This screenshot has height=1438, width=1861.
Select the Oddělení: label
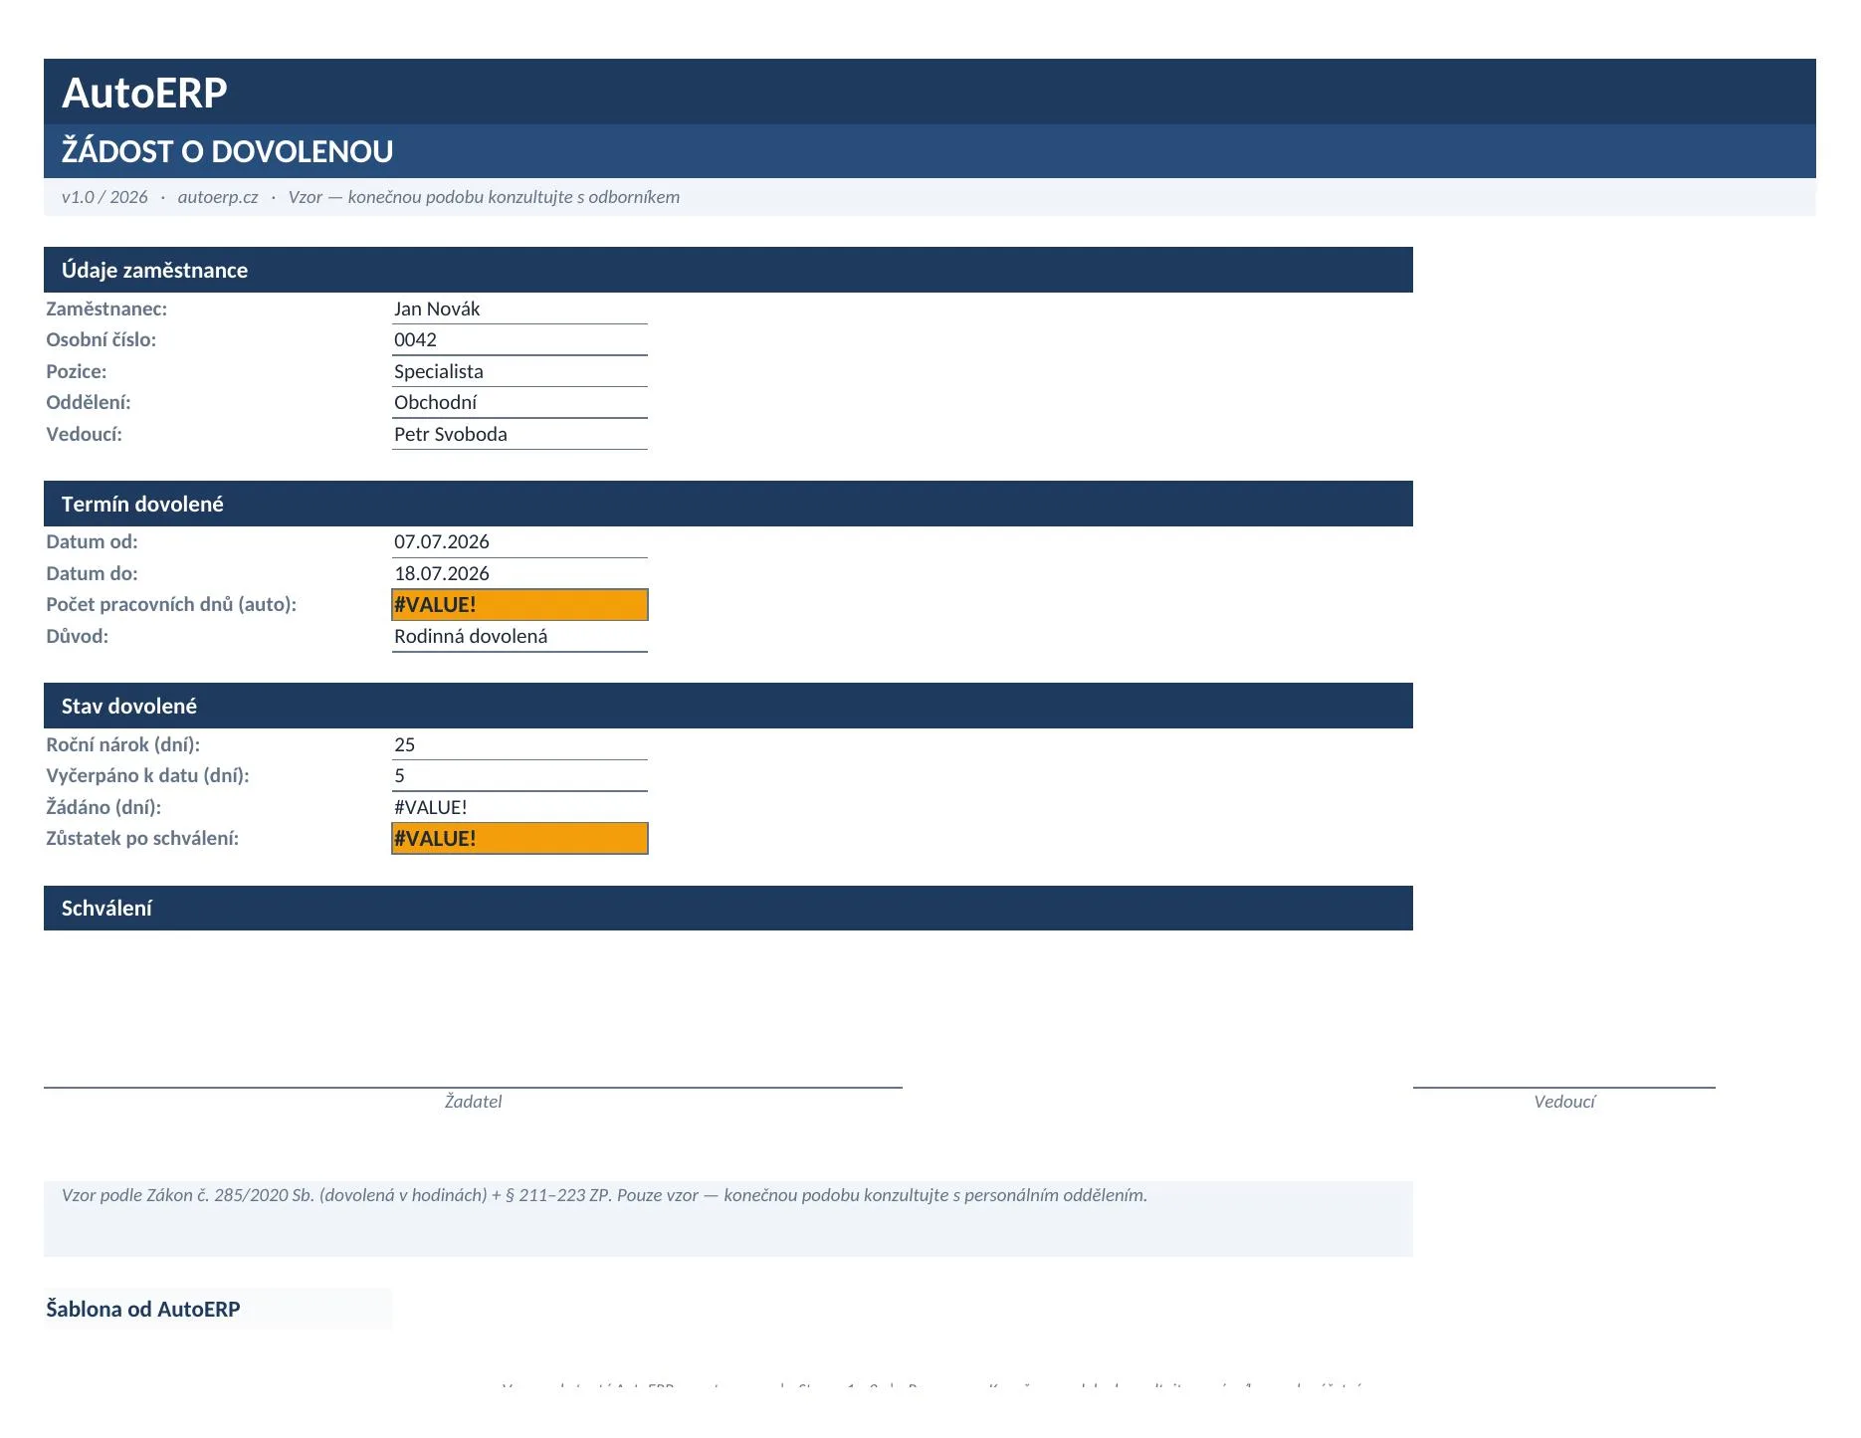89,402
